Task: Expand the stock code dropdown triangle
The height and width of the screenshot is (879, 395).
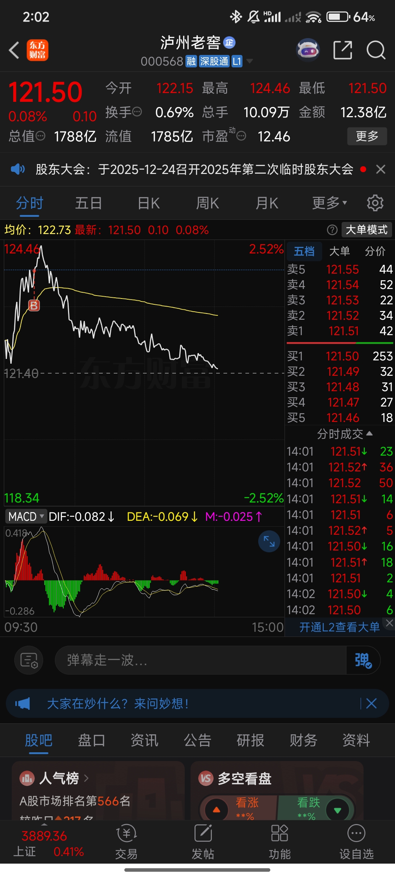Action: (250, 61)
